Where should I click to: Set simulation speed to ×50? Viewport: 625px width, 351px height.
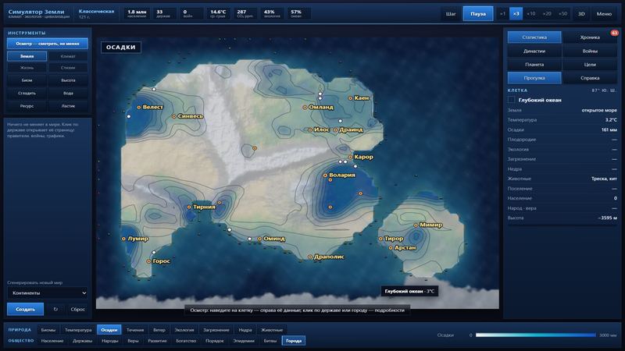pyautogui.click(x=562, y=14)
